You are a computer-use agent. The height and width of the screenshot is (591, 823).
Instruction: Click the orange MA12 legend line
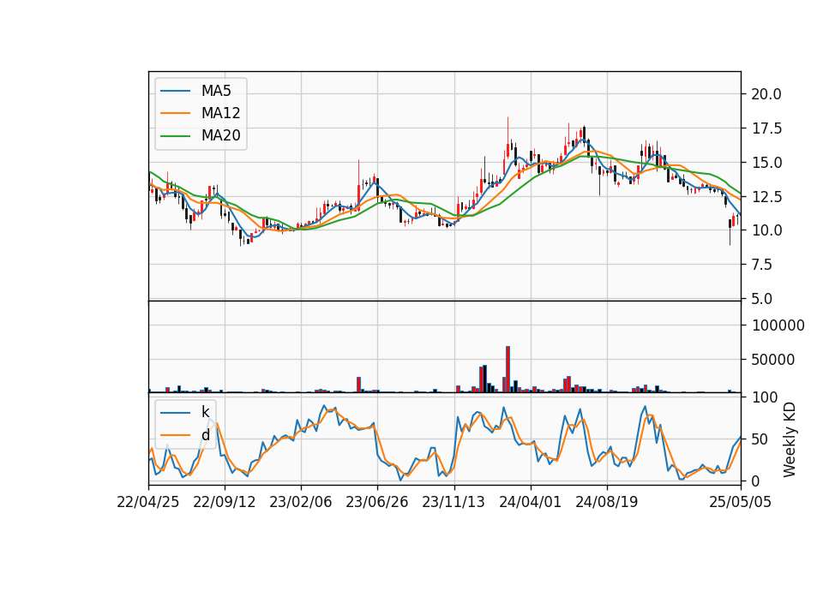pos(175,113)
